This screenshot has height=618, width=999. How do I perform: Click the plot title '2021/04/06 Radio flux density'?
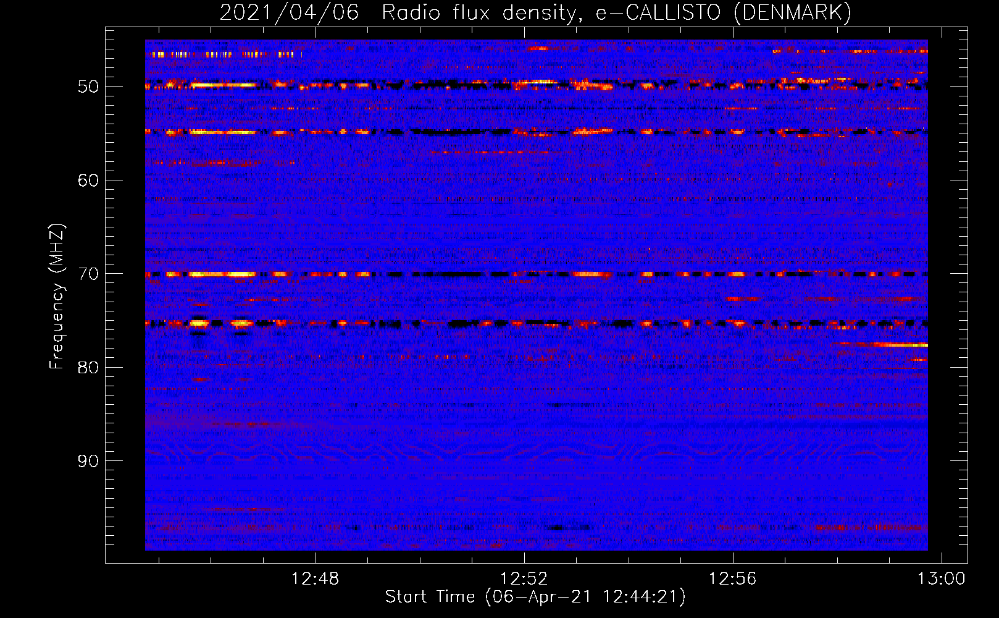(x=535, y=12)
